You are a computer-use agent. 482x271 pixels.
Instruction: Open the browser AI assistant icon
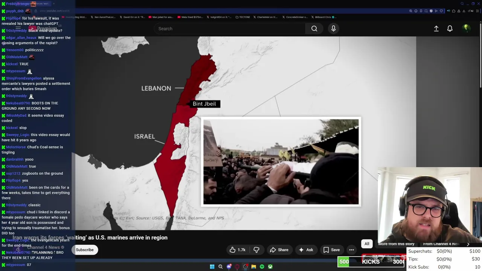(x=471, y=11)
